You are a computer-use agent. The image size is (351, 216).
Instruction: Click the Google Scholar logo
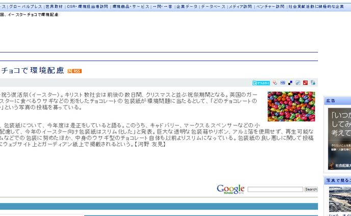[x=231, y=189]
